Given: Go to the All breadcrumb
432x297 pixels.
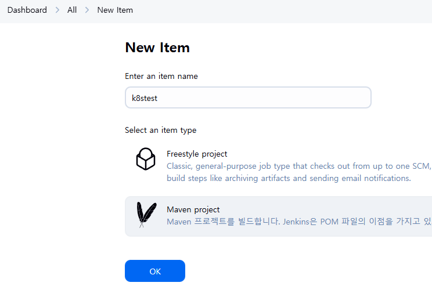Looking at the screenshot, I should click(72, 10).
